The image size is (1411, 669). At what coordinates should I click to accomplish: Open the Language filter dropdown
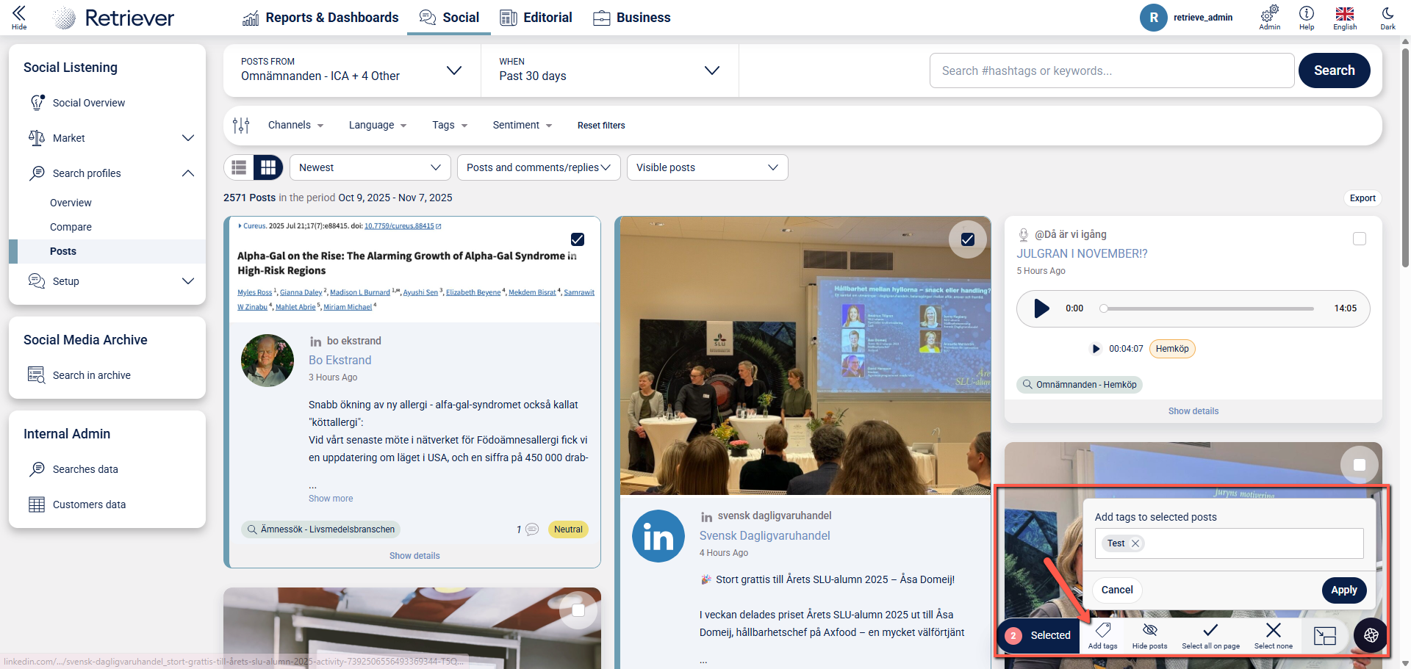(378, 126)
